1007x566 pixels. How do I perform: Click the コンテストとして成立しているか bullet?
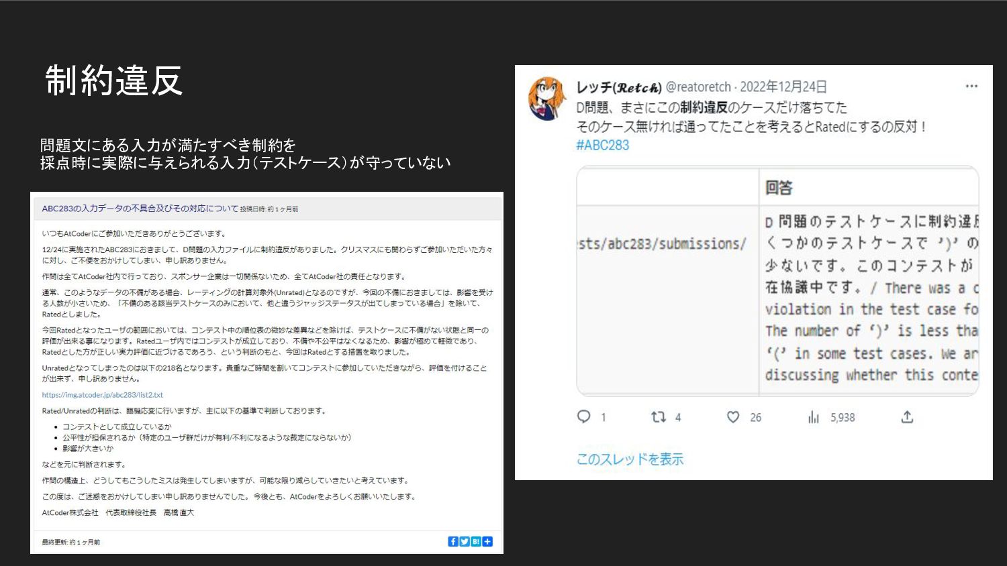(117, 427)
